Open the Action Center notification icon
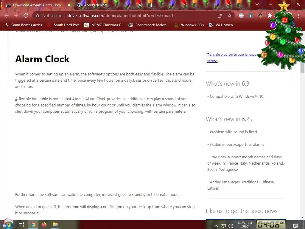The width and height of the screenshot is (305, 229). point(295,225)
